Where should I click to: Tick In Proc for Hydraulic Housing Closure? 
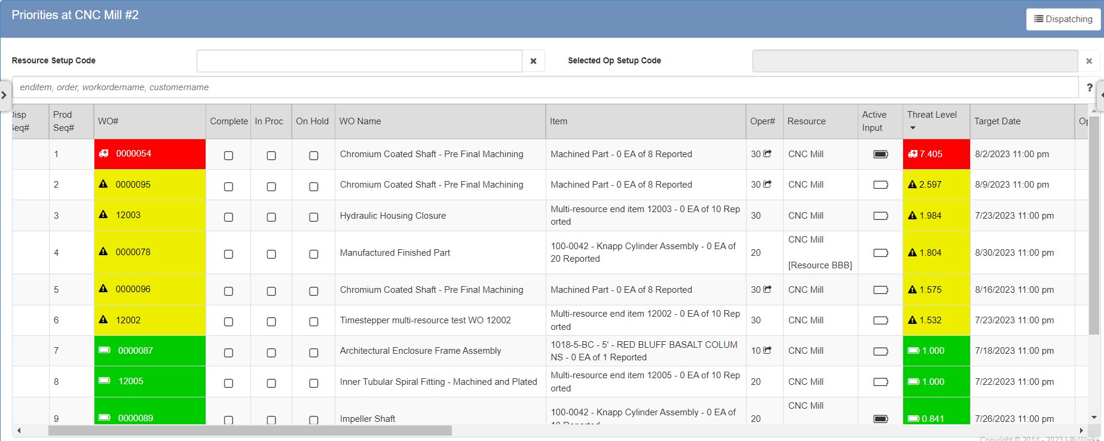click(271, 217)
